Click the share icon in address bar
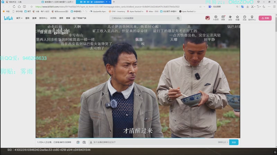 coord(200,7)
